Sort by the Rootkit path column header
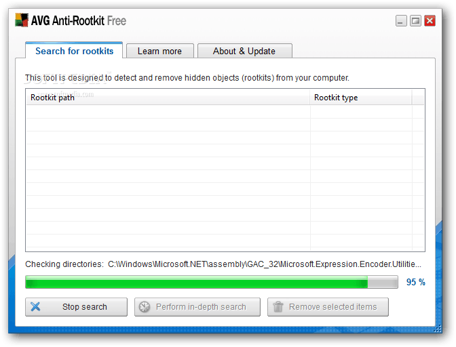456x347 pixels. (168, 98)
